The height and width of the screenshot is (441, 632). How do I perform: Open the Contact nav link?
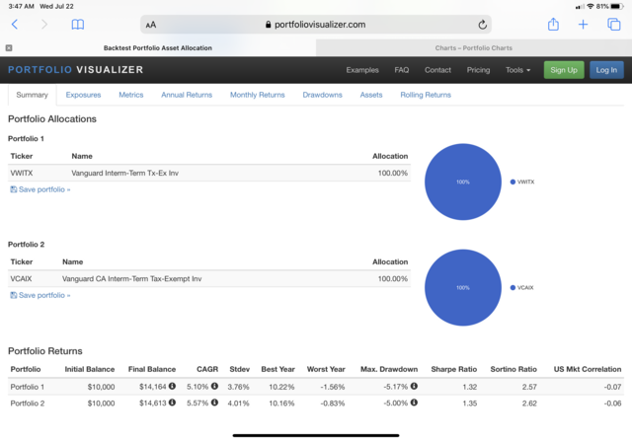pos(437,70)
